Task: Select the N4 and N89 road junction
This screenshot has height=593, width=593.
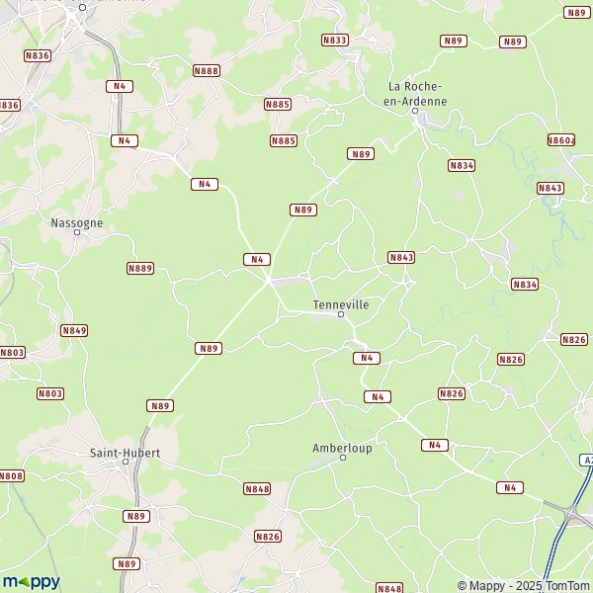Action: pos(269,281)
